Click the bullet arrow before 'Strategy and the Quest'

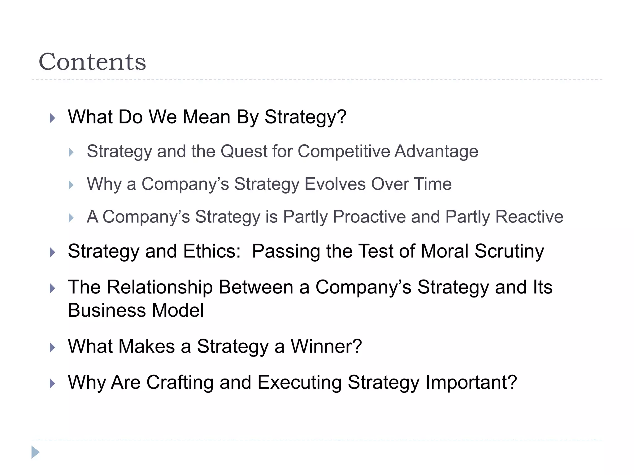(71, 152)
